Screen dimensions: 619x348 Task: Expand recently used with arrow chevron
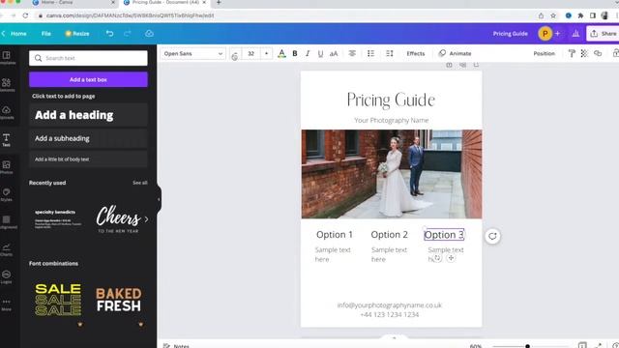[146, 219]
